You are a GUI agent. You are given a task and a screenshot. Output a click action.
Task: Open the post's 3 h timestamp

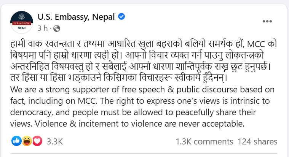43,28
